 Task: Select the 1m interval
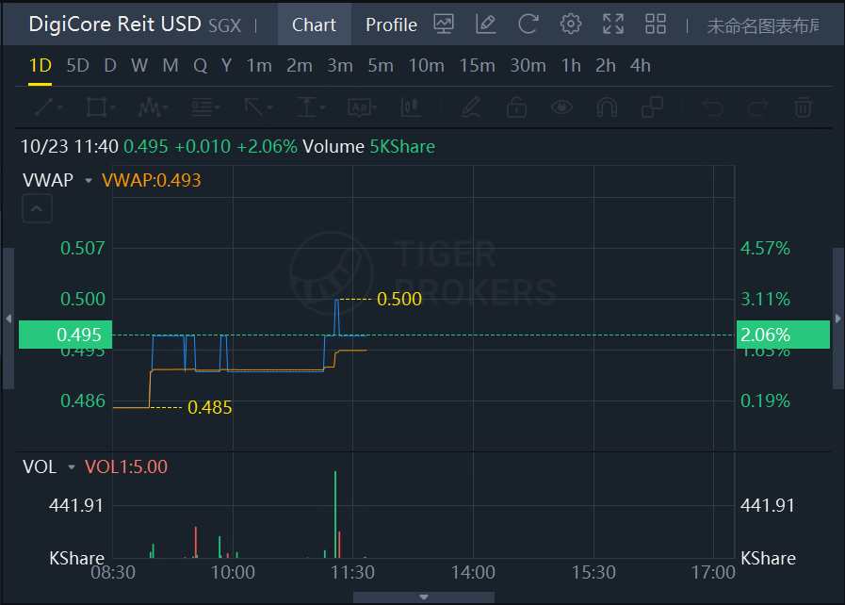point(259,66)
